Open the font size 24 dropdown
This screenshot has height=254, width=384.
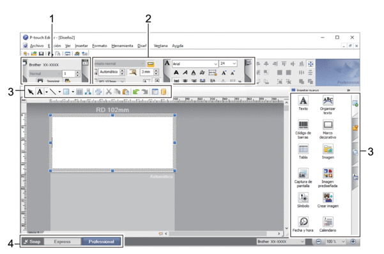point(234,64)
